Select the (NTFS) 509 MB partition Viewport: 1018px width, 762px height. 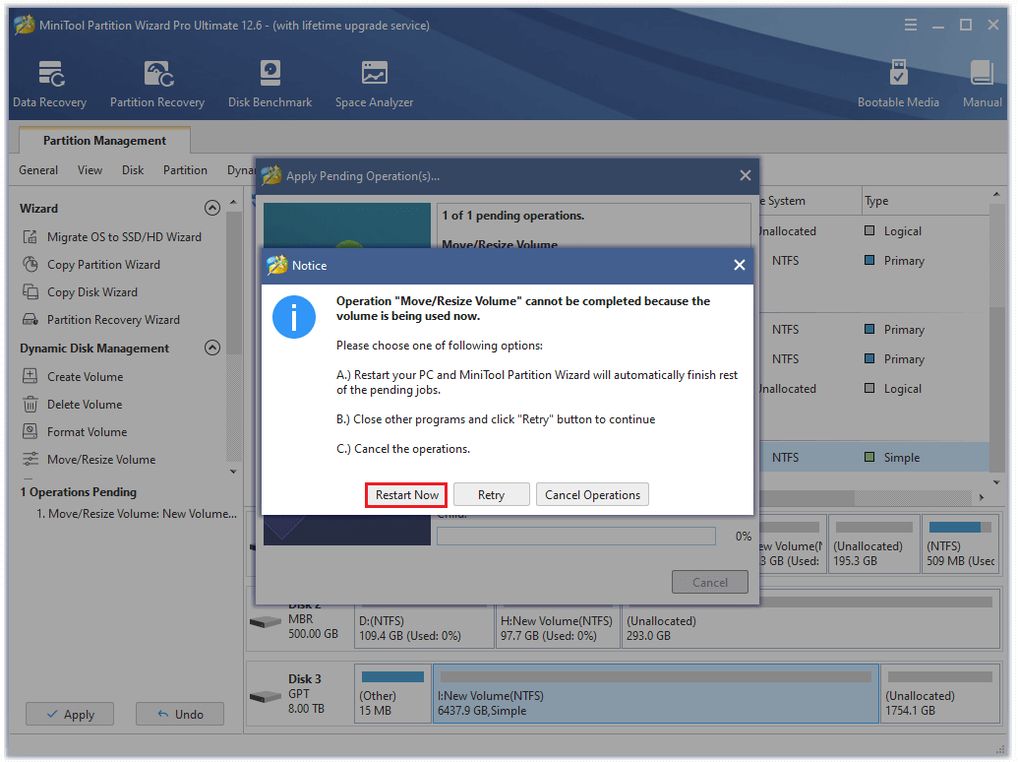[961, 544]
